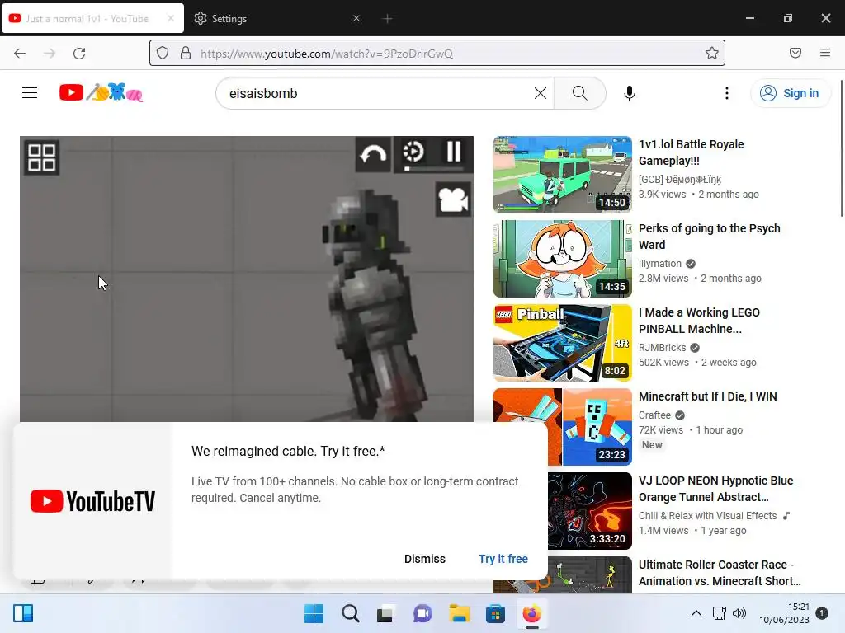The image size is (845, 633).
Task: Visit the [GCB] channel link
Action: click(x=680, y=179)
